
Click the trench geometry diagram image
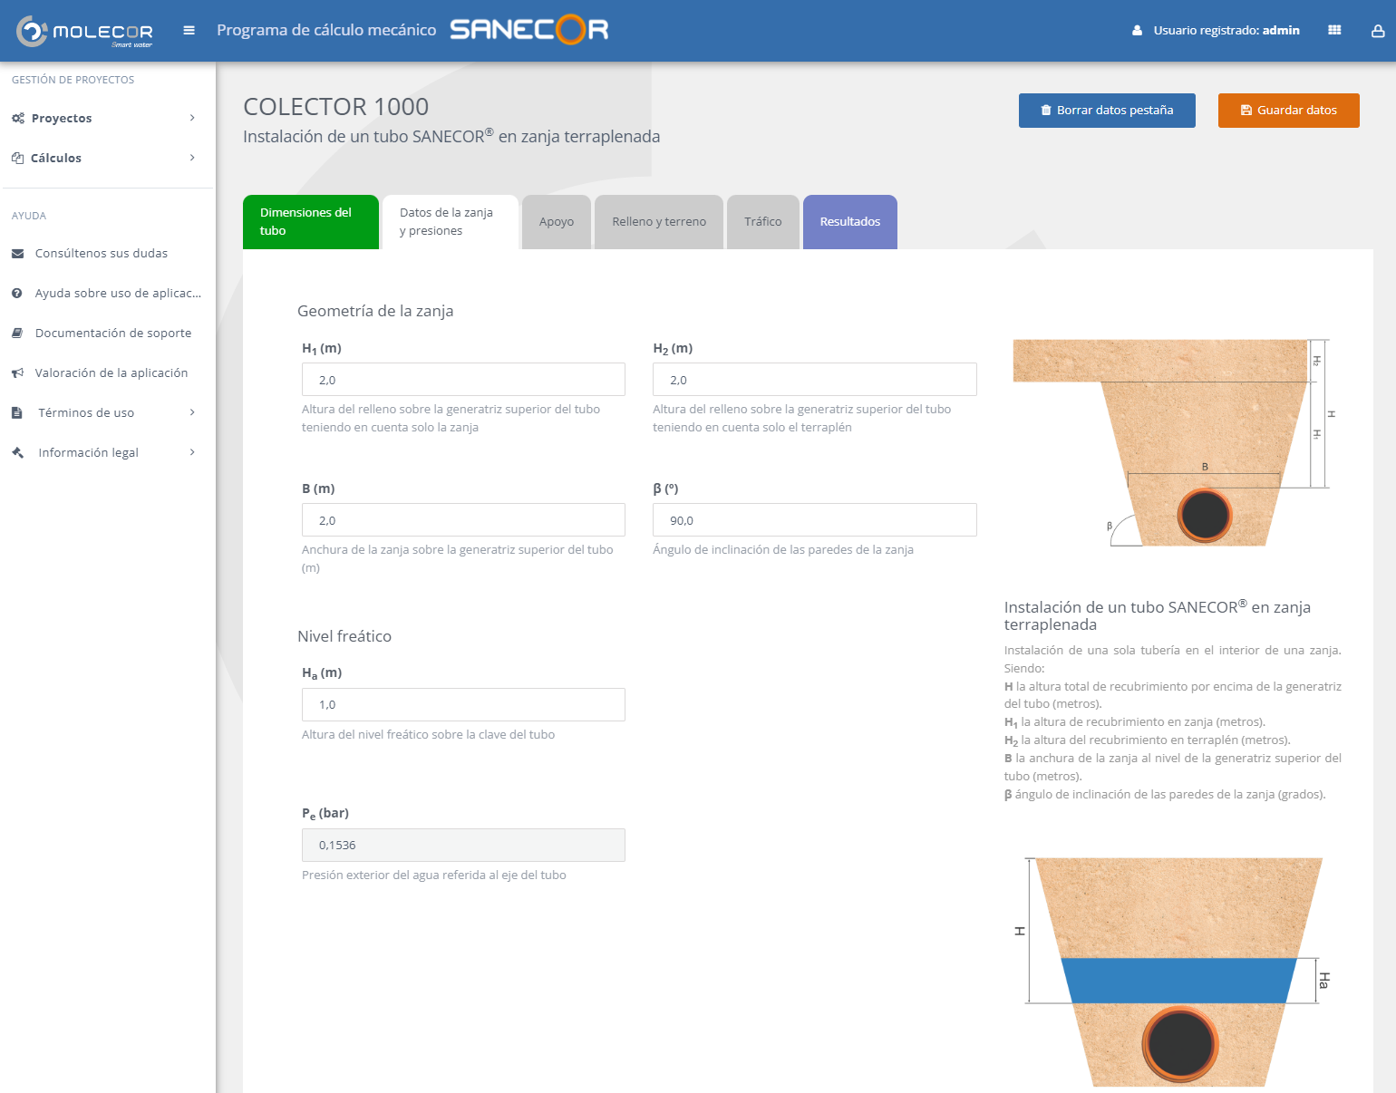pos(1174,442)
